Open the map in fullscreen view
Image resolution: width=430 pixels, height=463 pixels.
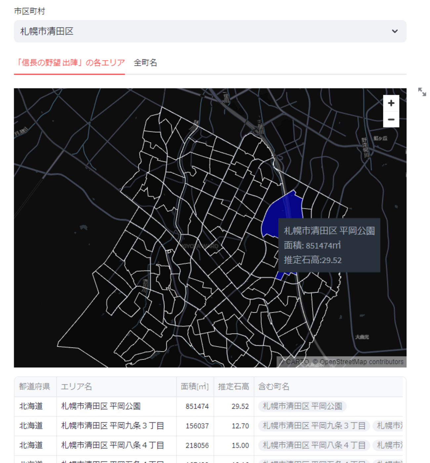[x=422, y=92]
